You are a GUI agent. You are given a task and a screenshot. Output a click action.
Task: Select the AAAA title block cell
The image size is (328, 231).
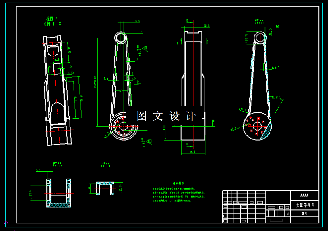304,196
